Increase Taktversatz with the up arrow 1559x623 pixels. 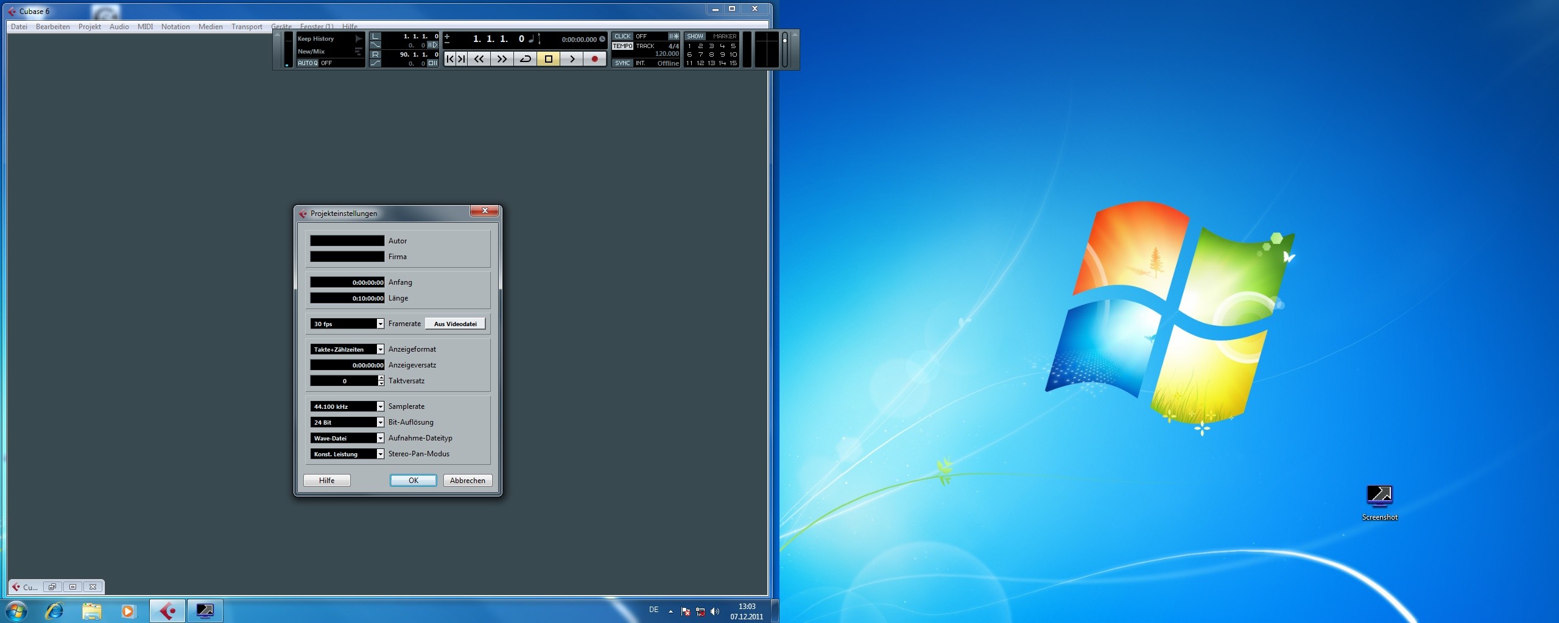coord(381,378)
